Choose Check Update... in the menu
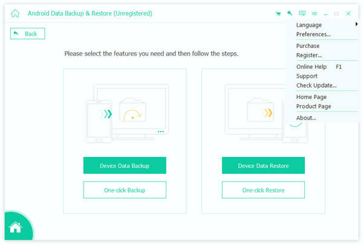363x245 pixels. click(316, 86)
